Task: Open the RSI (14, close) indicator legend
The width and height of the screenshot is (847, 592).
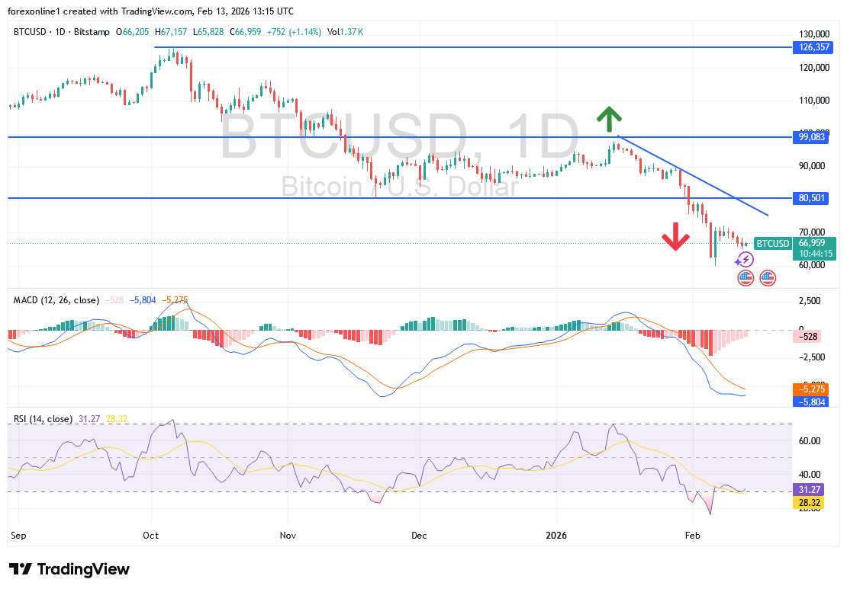Action: tap(43, 419)
